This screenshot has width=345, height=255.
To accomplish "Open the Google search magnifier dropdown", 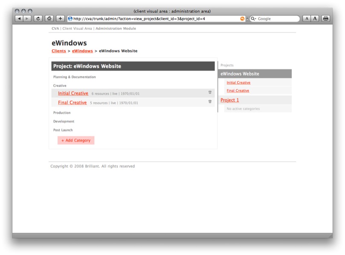I will pyautogui.click(x=253, y=19).
